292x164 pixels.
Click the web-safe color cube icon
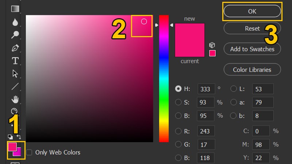click(212, 45)
